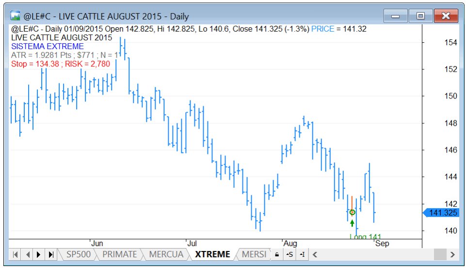The width and height of the screenshot is (467, 268).
Task: Click the scroll-right arrow of chart scrollbar
Action: [x=452, y=254]
